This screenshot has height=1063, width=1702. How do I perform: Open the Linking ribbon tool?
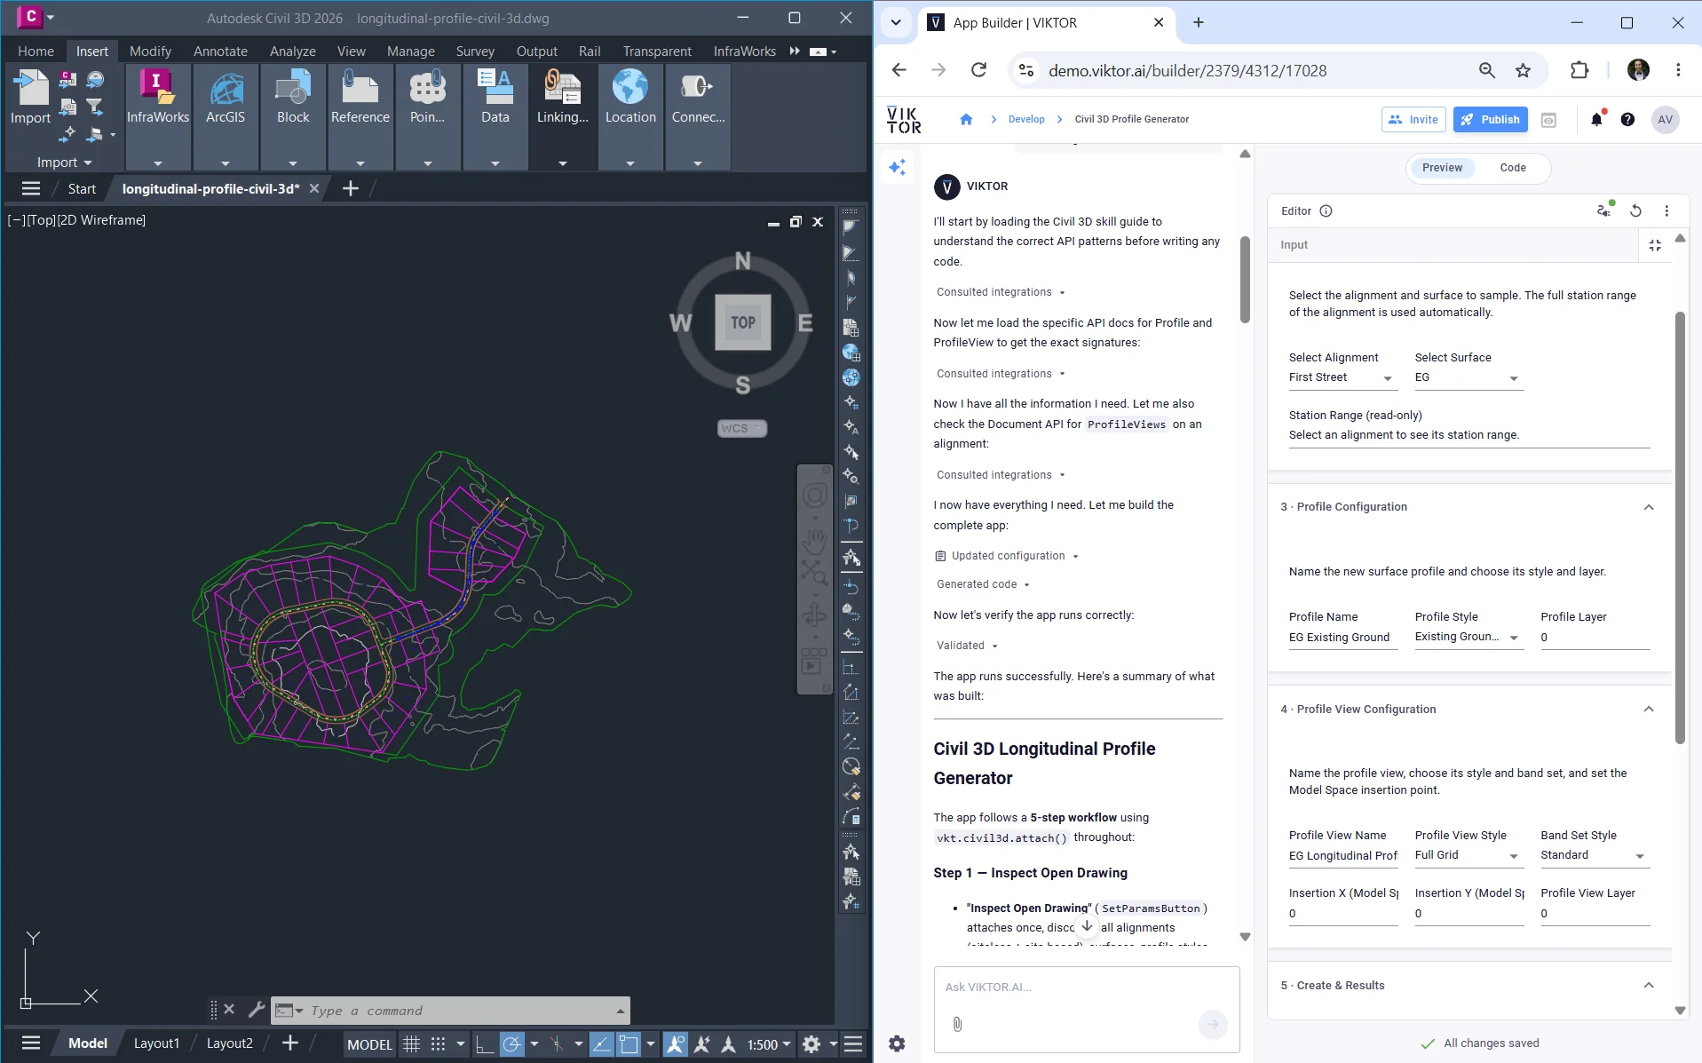click(x=562, y=96)
